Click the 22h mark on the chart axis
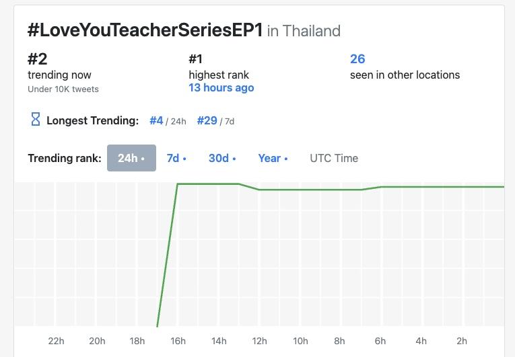Image resolution: width=515 pixels, height=357 pixels. pyautogui.click(x=57, y=341)
